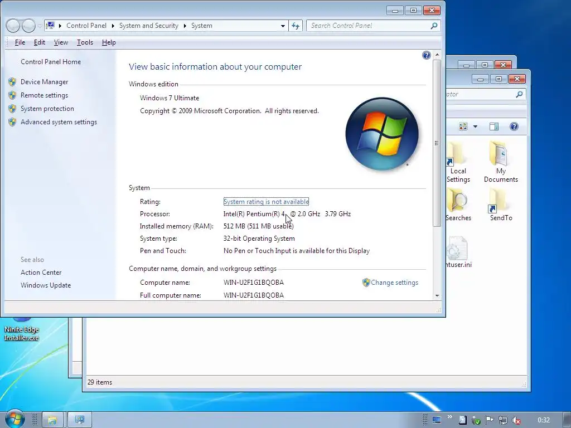This screenshot has width=571, height=428.
Task: Click shield icon next to Change settings
Action: point(366,283)
